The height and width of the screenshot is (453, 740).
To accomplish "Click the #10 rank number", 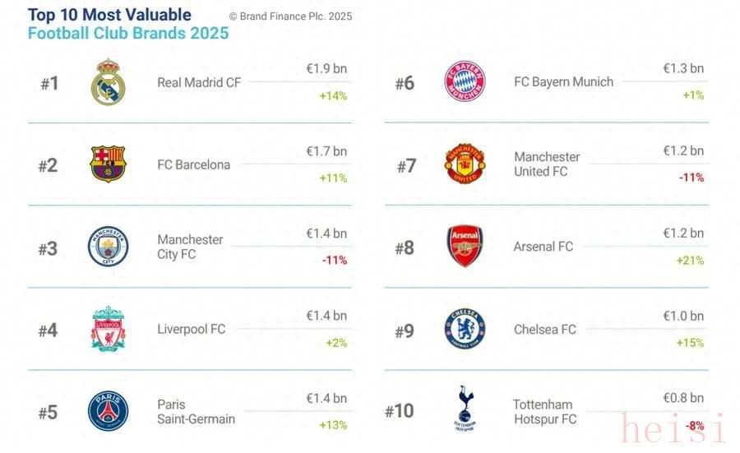I will tap(400, 411).
